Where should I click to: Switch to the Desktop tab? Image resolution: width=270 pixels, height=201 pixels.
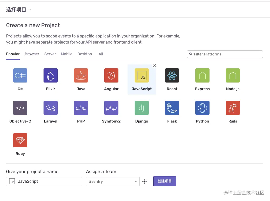[85, 54]
